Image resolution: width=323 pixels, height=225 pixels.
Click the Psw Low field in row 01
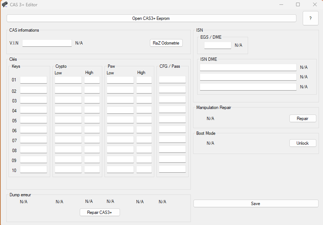point(120,80)
